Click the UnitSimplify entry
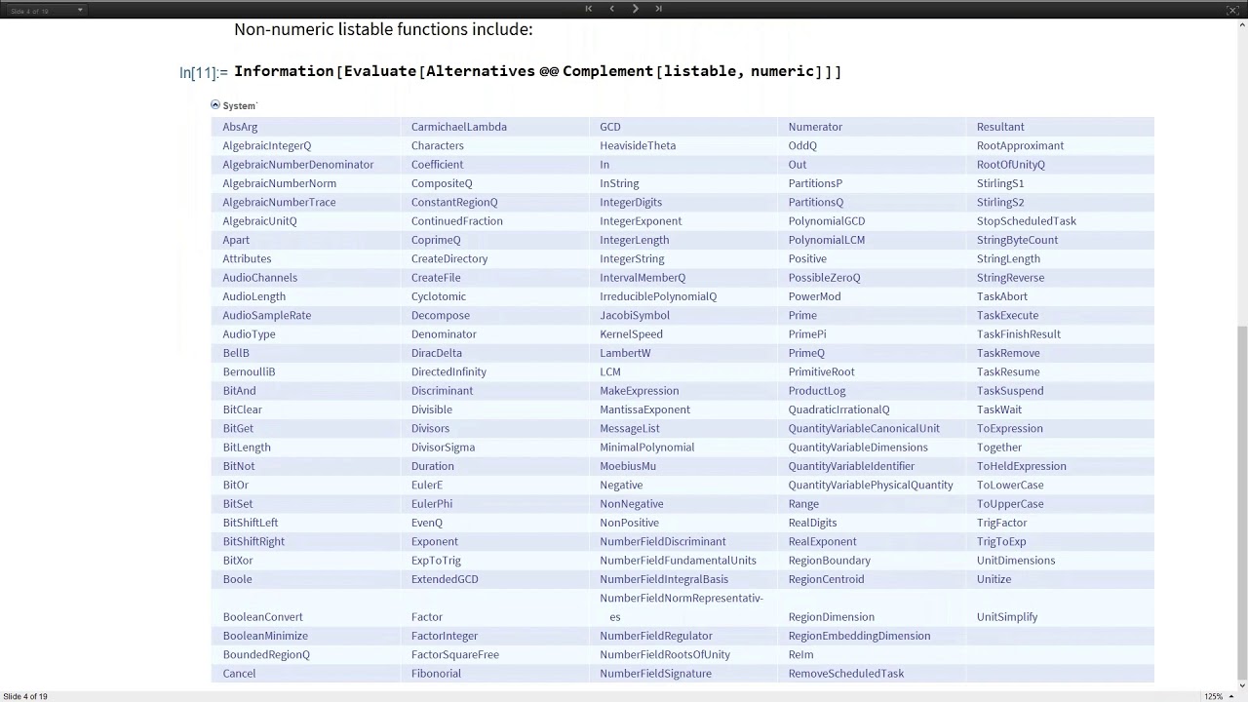1248x702 pixels. [x=1007, y=617]
